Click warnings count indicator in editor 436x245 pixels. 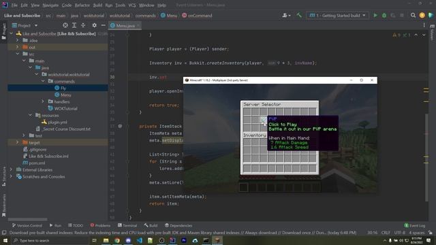396,35
